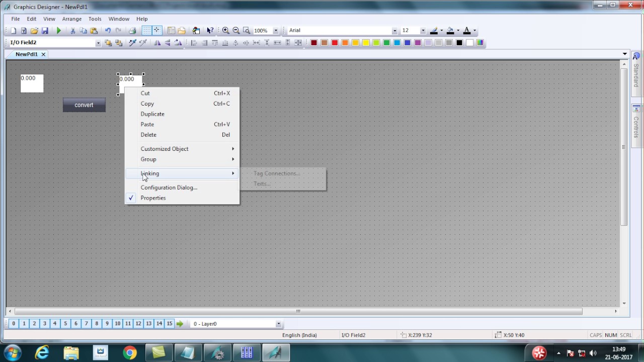Expand the Group submenu
The image size is (644, 362).
coord(182,159)
